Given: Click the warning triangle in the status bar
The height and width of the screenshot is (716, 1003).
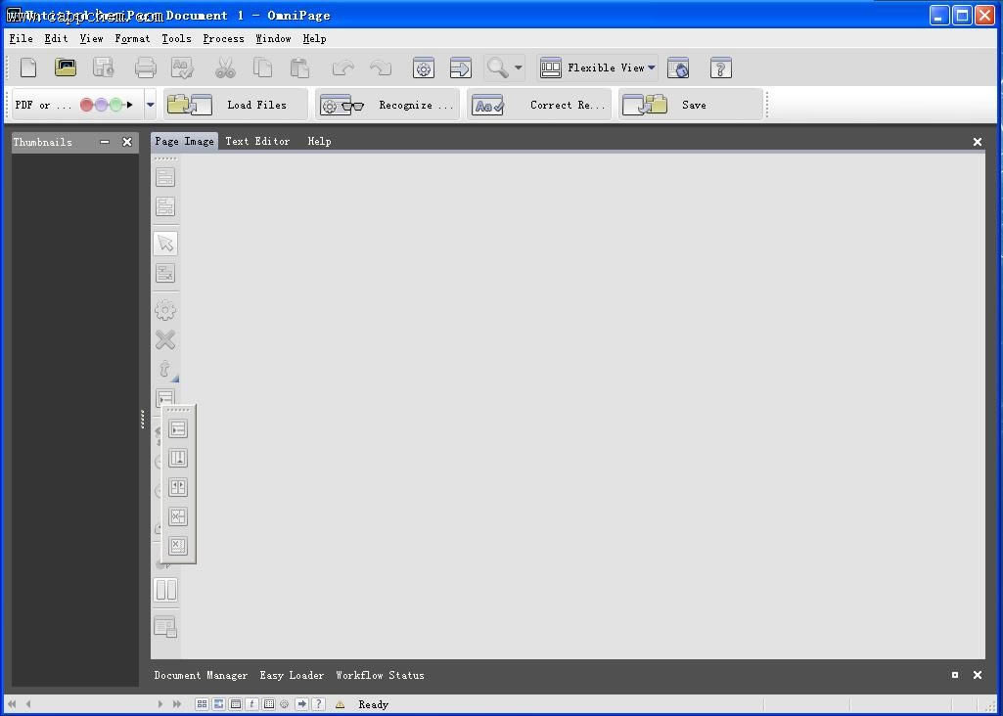Looking at the screenshot, I should point(340,703).
